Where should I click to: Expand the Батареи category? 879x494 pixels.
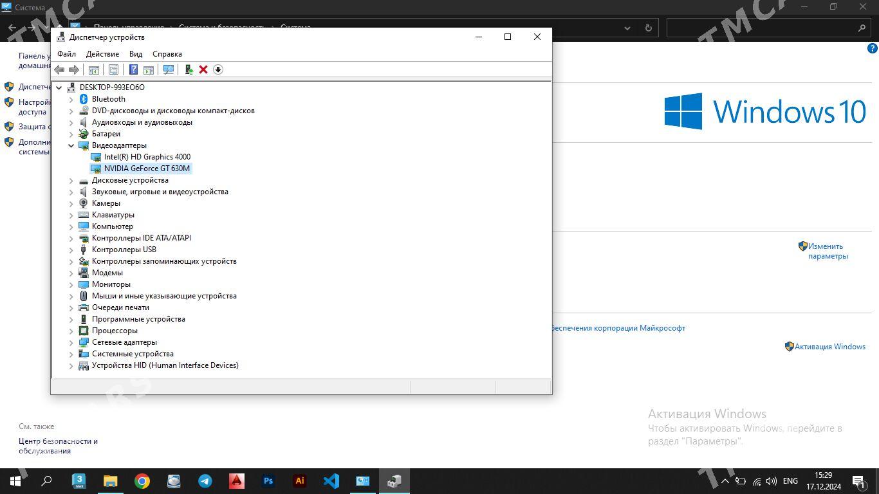coord(71,134)
